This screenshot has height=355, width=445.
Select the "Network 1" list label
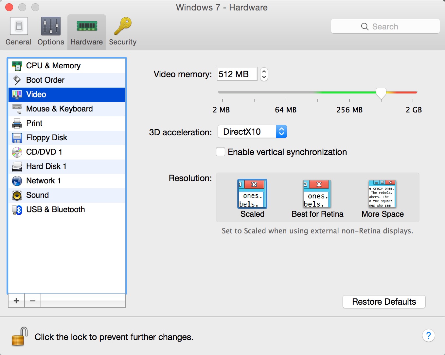[x=44, y=181]
